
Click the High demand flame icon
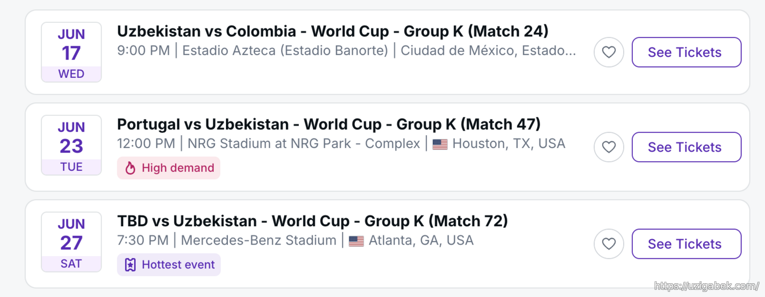(130, 168)
